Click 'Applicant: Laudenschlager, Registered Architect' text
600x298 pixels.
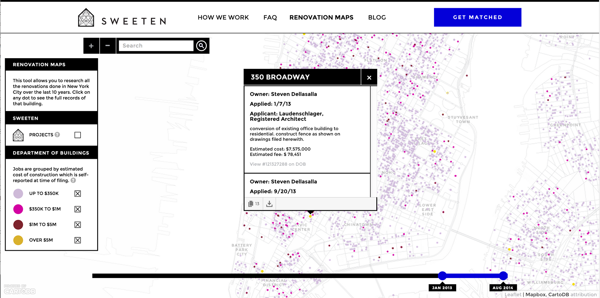(x=287, y=116)
